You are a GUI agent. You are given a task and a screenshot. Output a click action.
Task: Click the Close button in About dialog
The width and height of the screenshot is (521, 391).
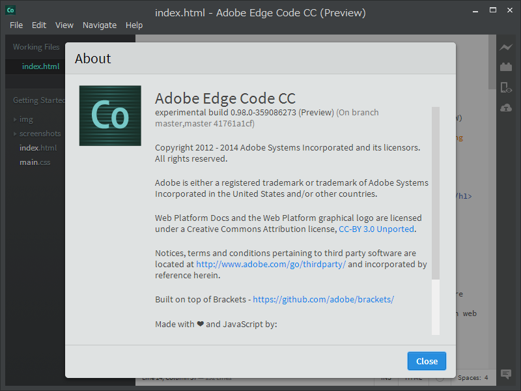coord(427,361)
